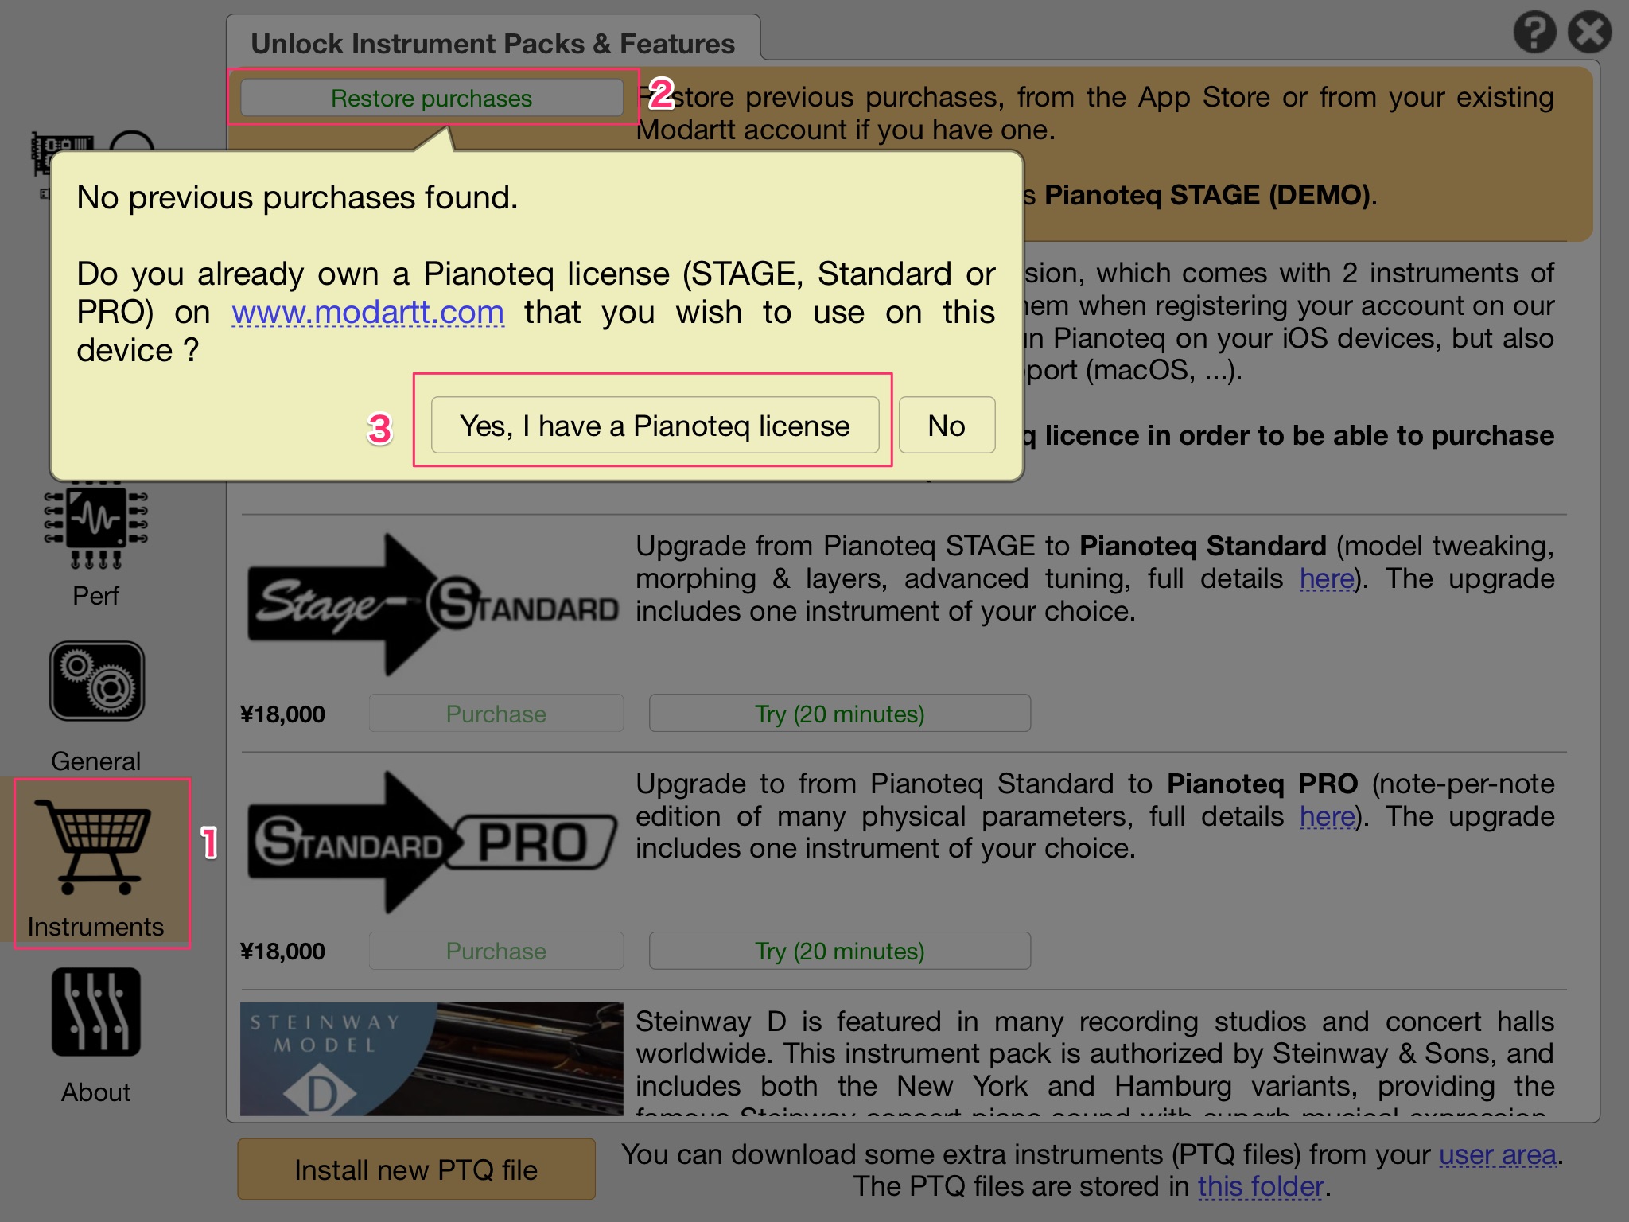
Task: Open the help question mark
Action: (1534, 33)
